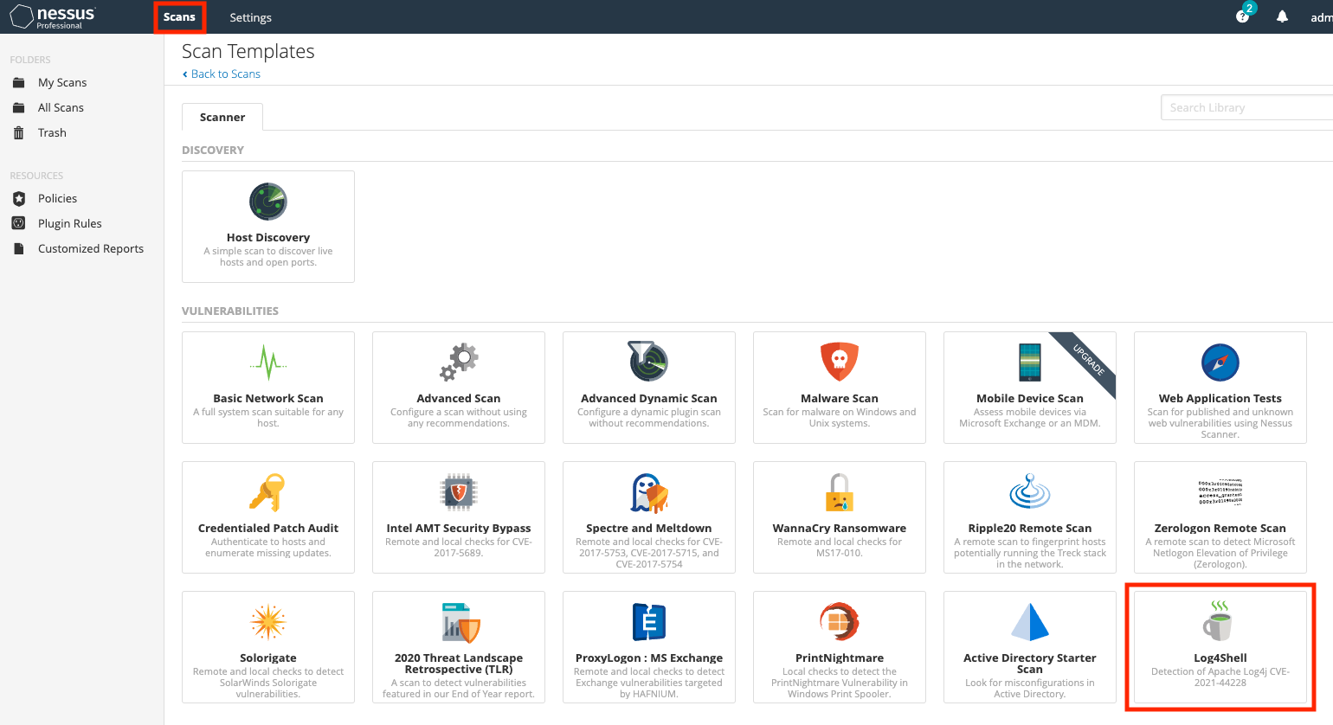This screenshot has width=1333, height=725.
Task: Open the Log4Shell detection template
Action: pos(1220,647)
